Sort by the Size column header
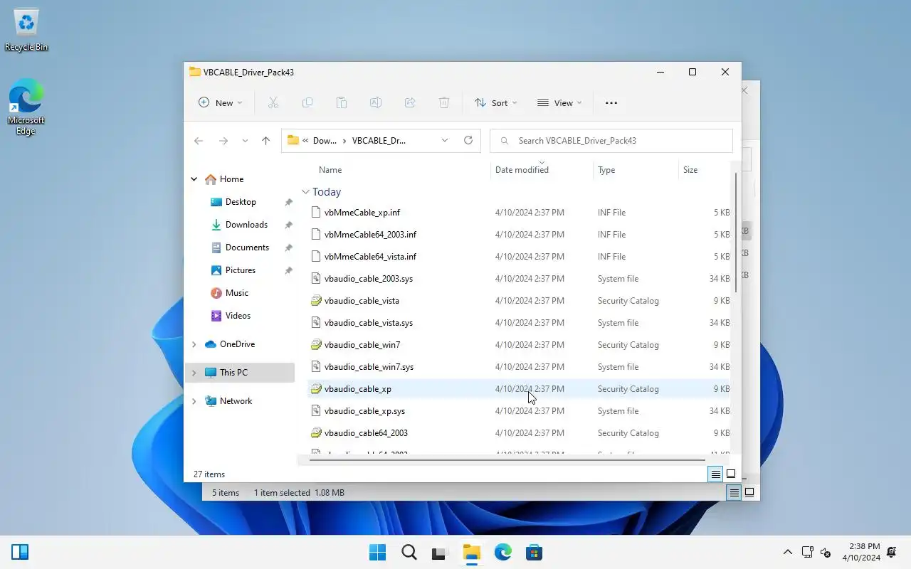The height and width of the screenshot is (569, 911). 690,170
